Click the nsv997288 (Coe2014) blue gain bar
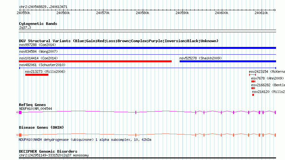285x160 pixels. pyautogui.click(x=147, y=48)
